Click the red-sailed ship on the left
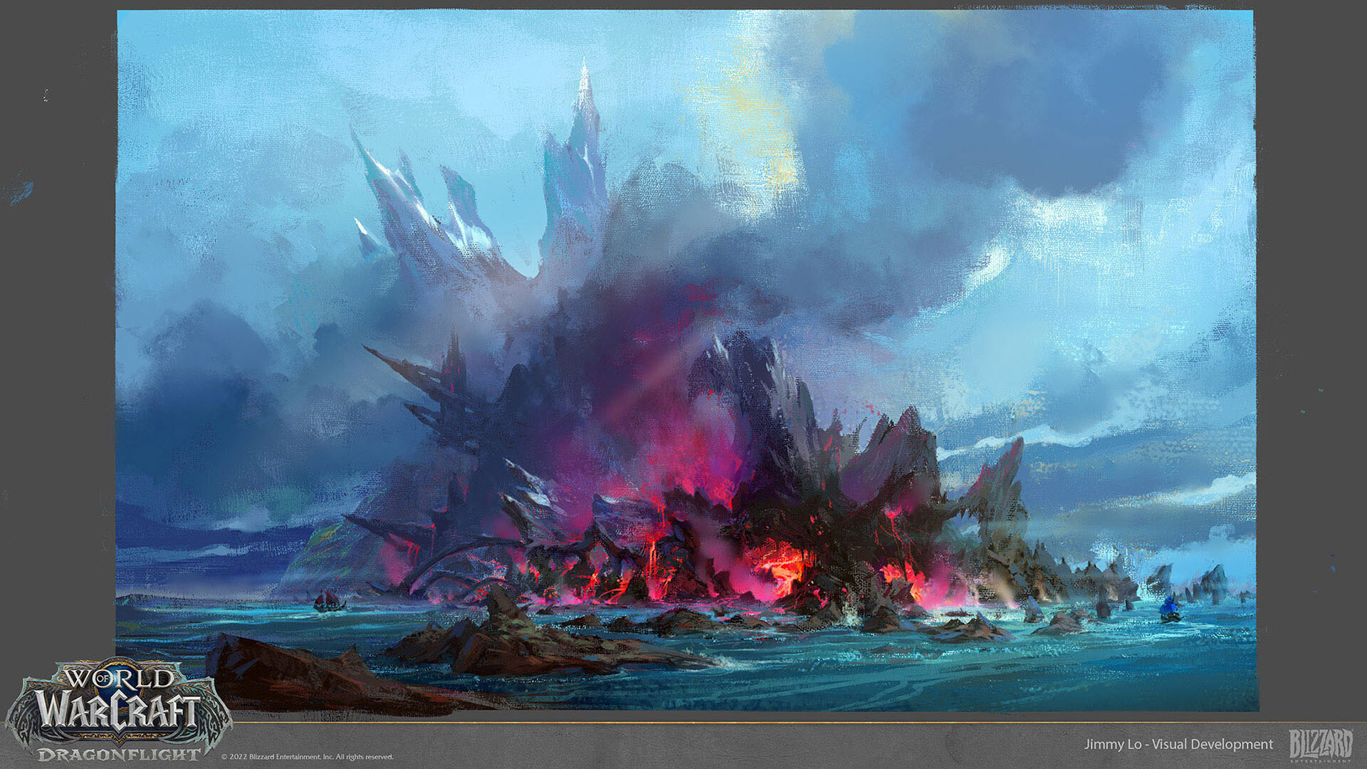This screenshot has height=769, width=1367. (x=329, y=601)
